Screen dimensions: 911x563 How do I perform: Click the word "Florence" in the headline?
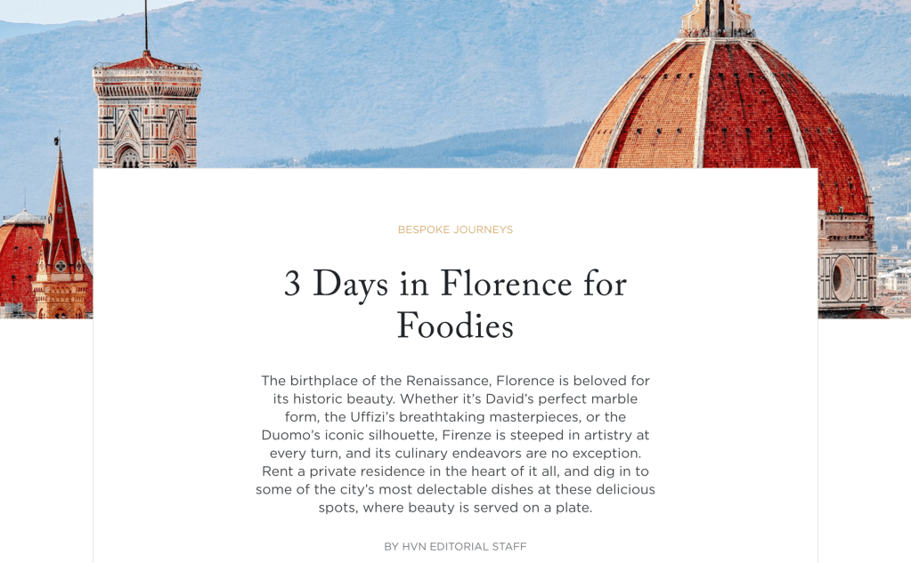tap(506, 285)
